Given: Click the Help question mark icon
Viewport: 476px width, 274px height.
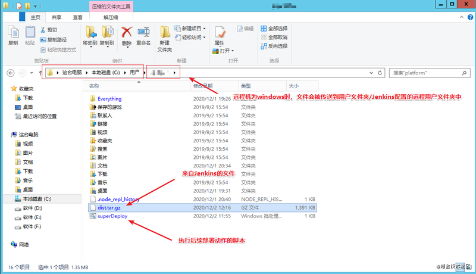Looking at the screenshot, I should click(x=470, y=17).
